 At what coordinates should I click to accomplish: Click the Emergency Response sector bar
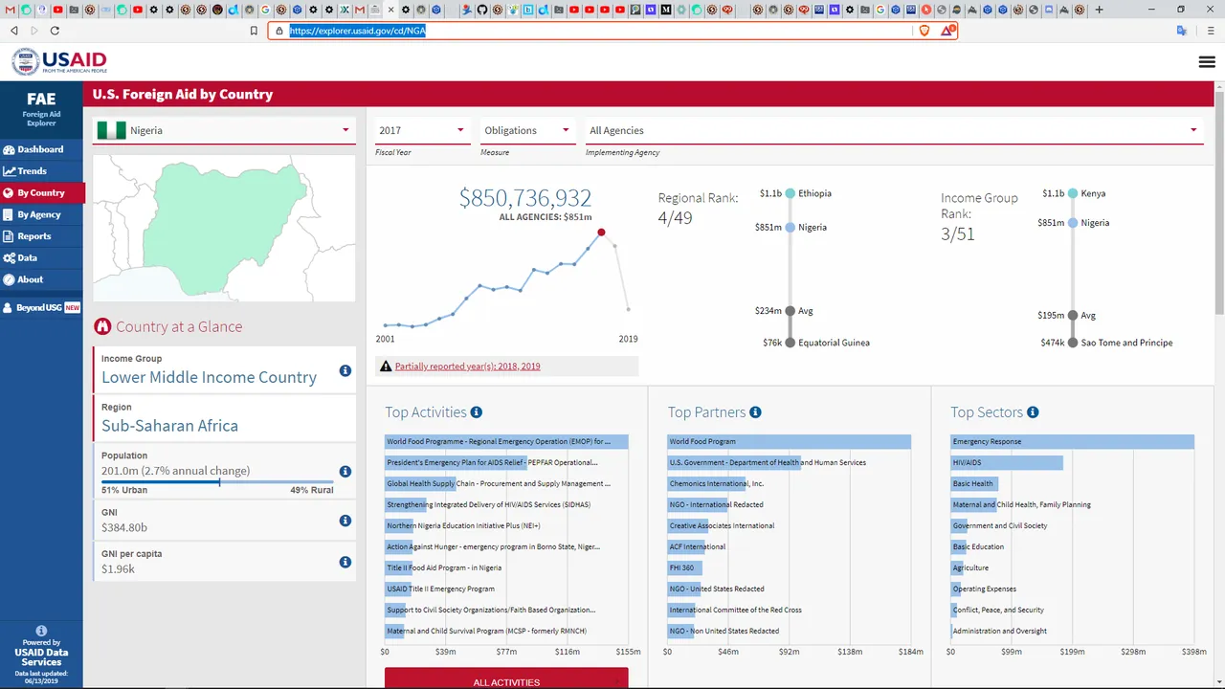tap(1072, 442)
